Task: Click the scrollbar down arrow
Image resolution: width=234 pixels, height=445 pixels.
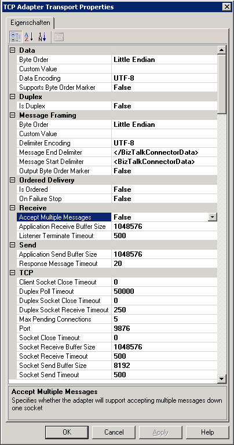Action: [222, 378]
